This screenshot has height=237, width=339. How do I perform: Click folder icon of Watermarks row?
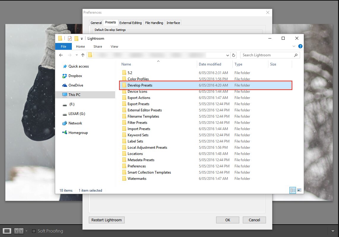(124, 179)
